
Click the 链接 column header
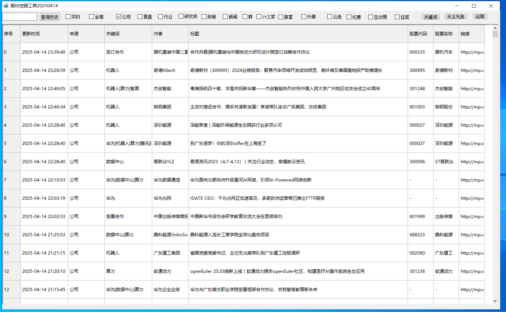pyautogui.click(x=472, y=34)
